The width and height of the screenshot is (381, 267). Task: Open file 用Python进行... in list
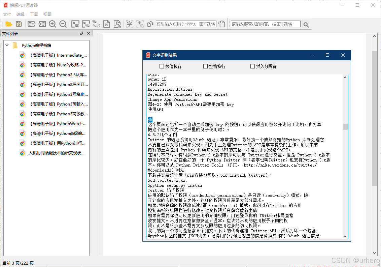(53, 143)
